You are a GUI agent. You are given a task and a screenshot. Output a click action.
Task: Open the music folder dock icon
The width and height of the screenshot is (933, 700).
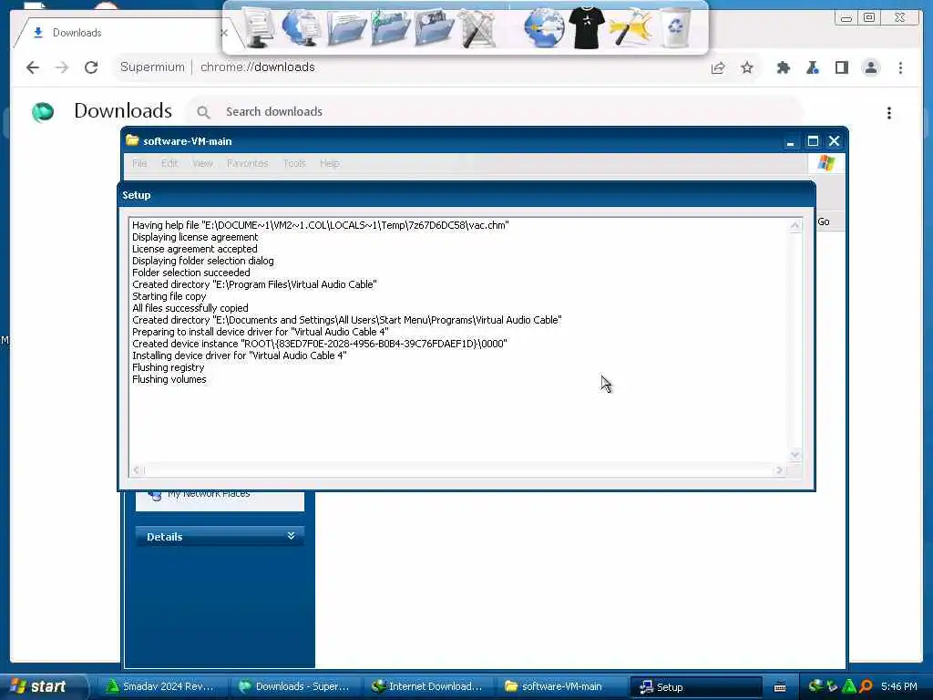click(x=390, y=28)
